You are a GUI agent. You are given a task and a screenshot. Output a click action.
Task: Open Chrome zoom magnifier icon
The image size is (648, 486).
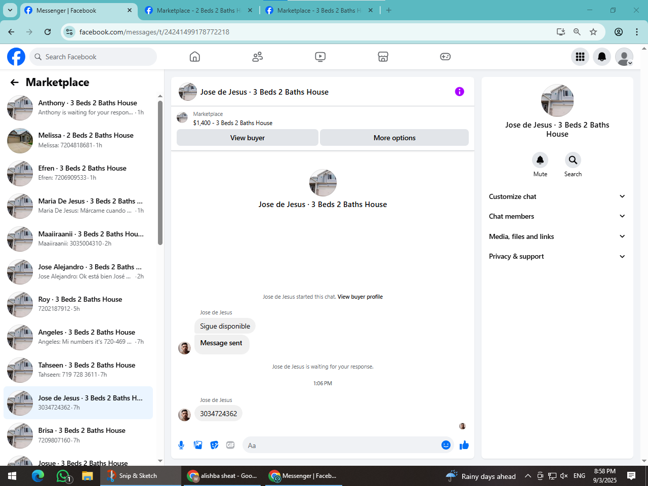pyautogui.click(x=577, y=32)
